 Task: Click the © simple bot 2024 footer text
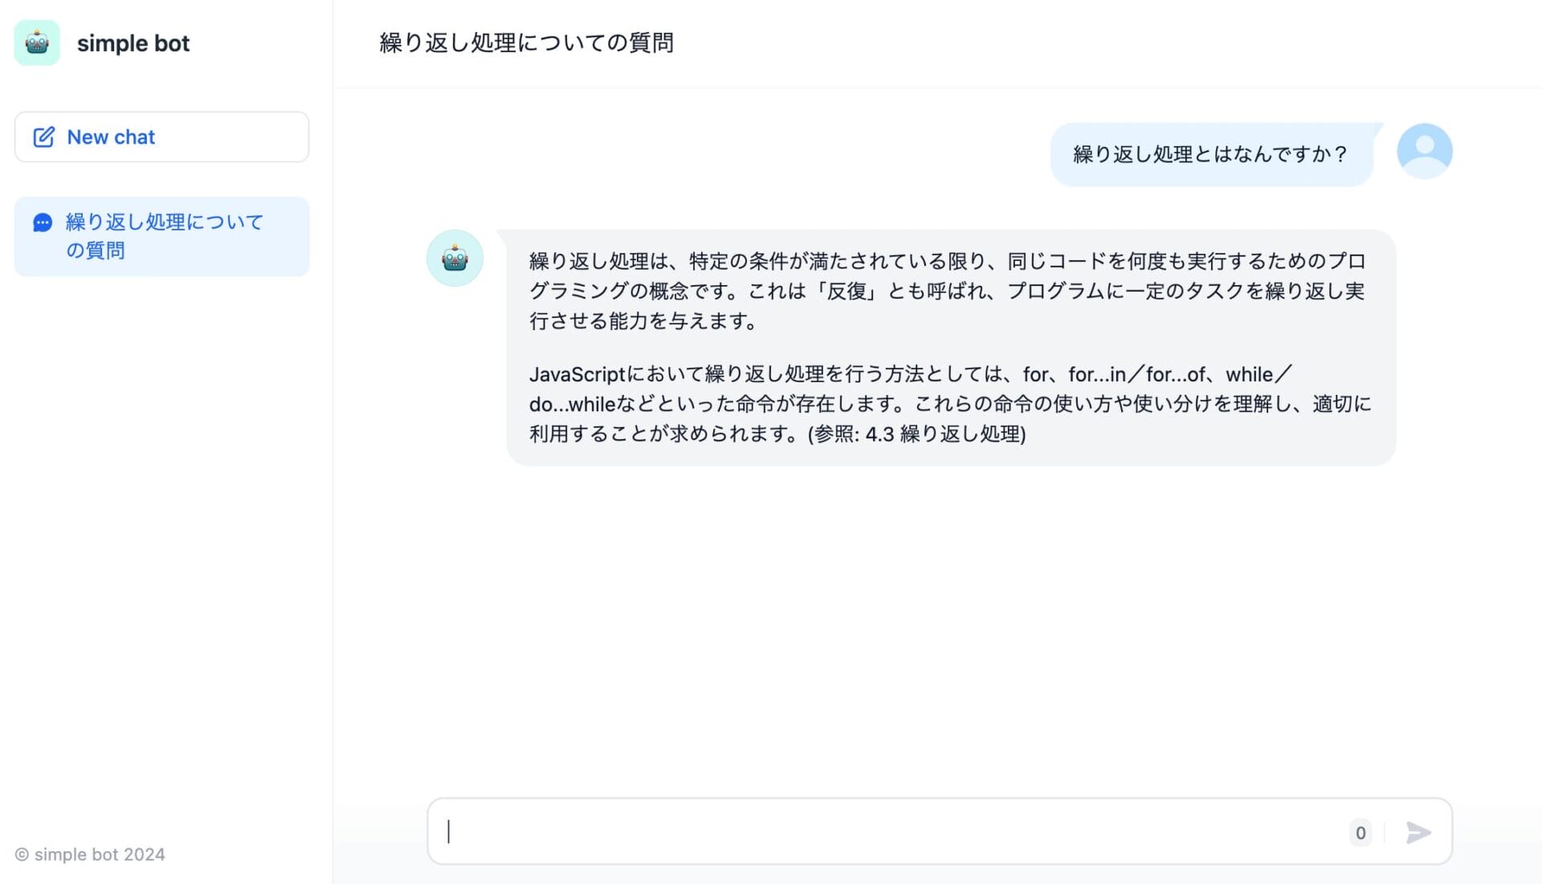[x=90, y=854]
